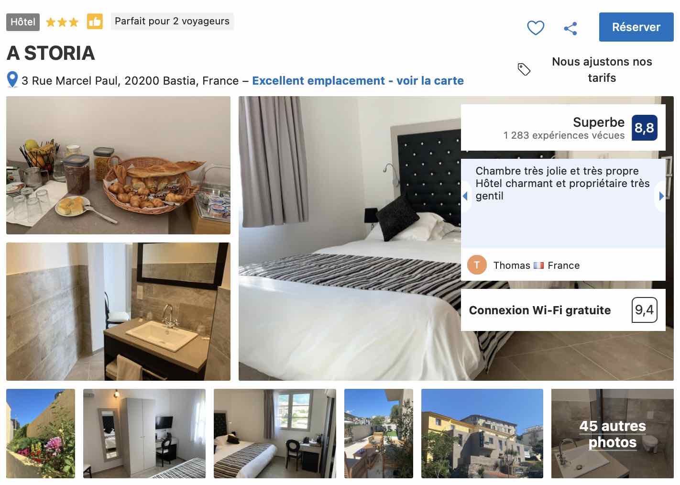This screenshot has width=680, height=485.
Task: Click the yellow thumbs-up badge
Action: click(x=95, y=22)
